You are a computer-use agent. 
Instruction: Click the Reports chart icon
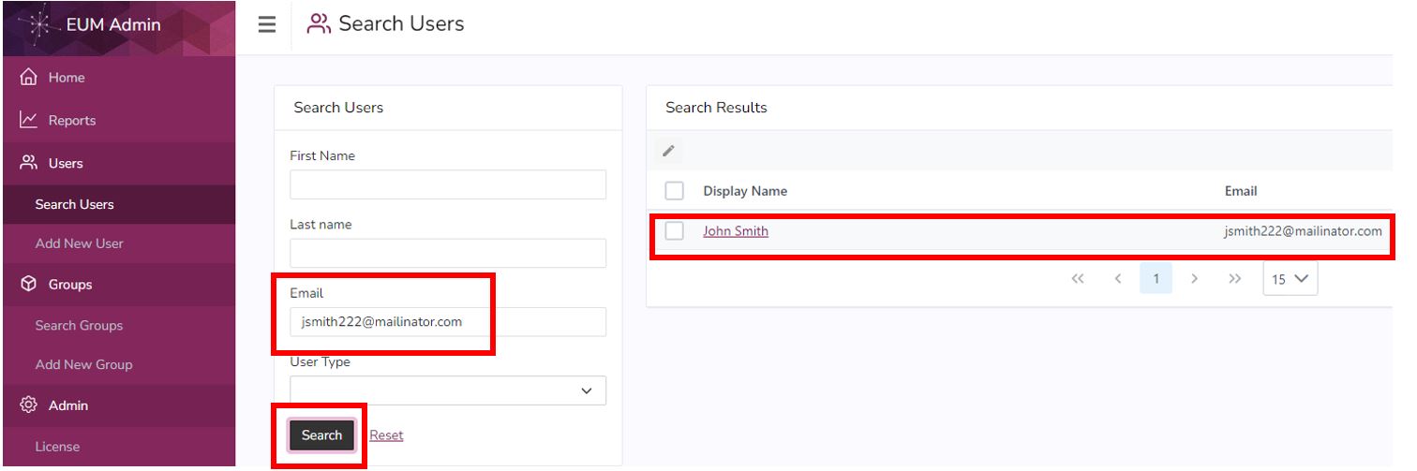(x=28, y=120)
